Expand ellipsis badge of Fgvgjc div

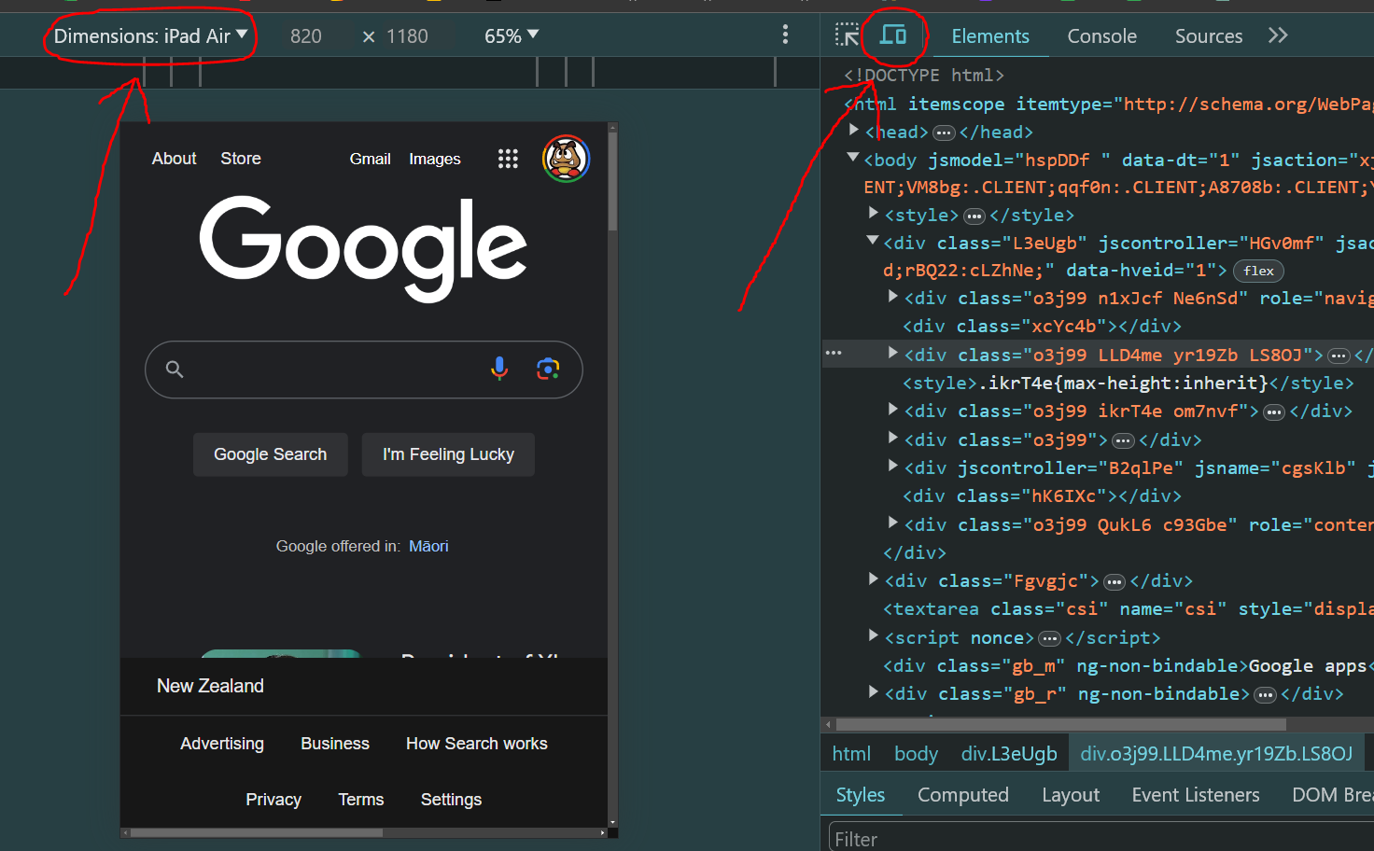1115,582
